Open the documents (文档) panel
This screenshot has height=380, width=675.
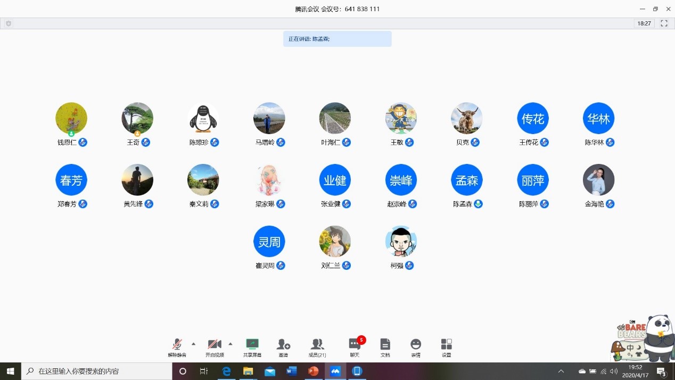click(x=385, y=348)
